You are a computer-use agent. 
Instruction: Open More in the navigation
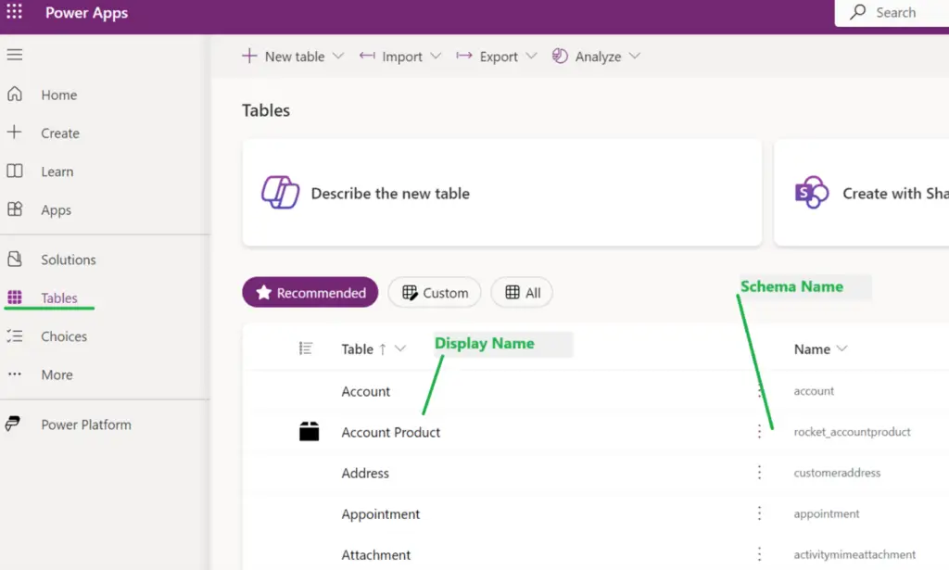click(x=57, y=375)
